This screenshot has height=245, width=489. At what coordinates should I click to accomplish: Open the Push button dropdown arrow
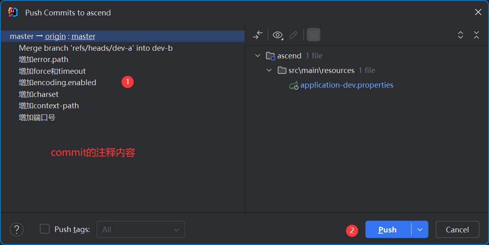point(420,230)
